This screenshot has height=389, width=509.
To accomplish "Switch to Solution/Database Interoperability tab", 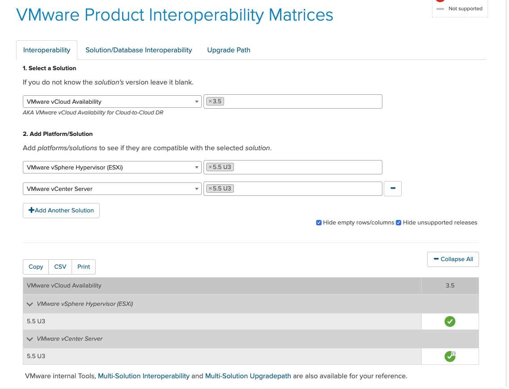I will point(139,50).
